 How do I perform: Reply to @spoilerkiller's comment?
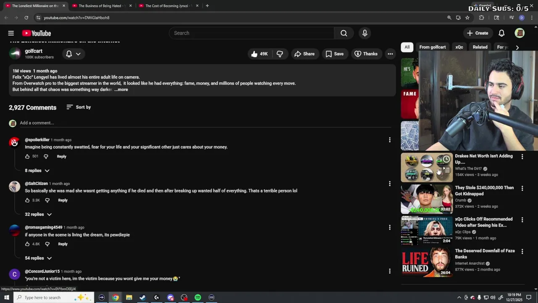tap(61, 157)
